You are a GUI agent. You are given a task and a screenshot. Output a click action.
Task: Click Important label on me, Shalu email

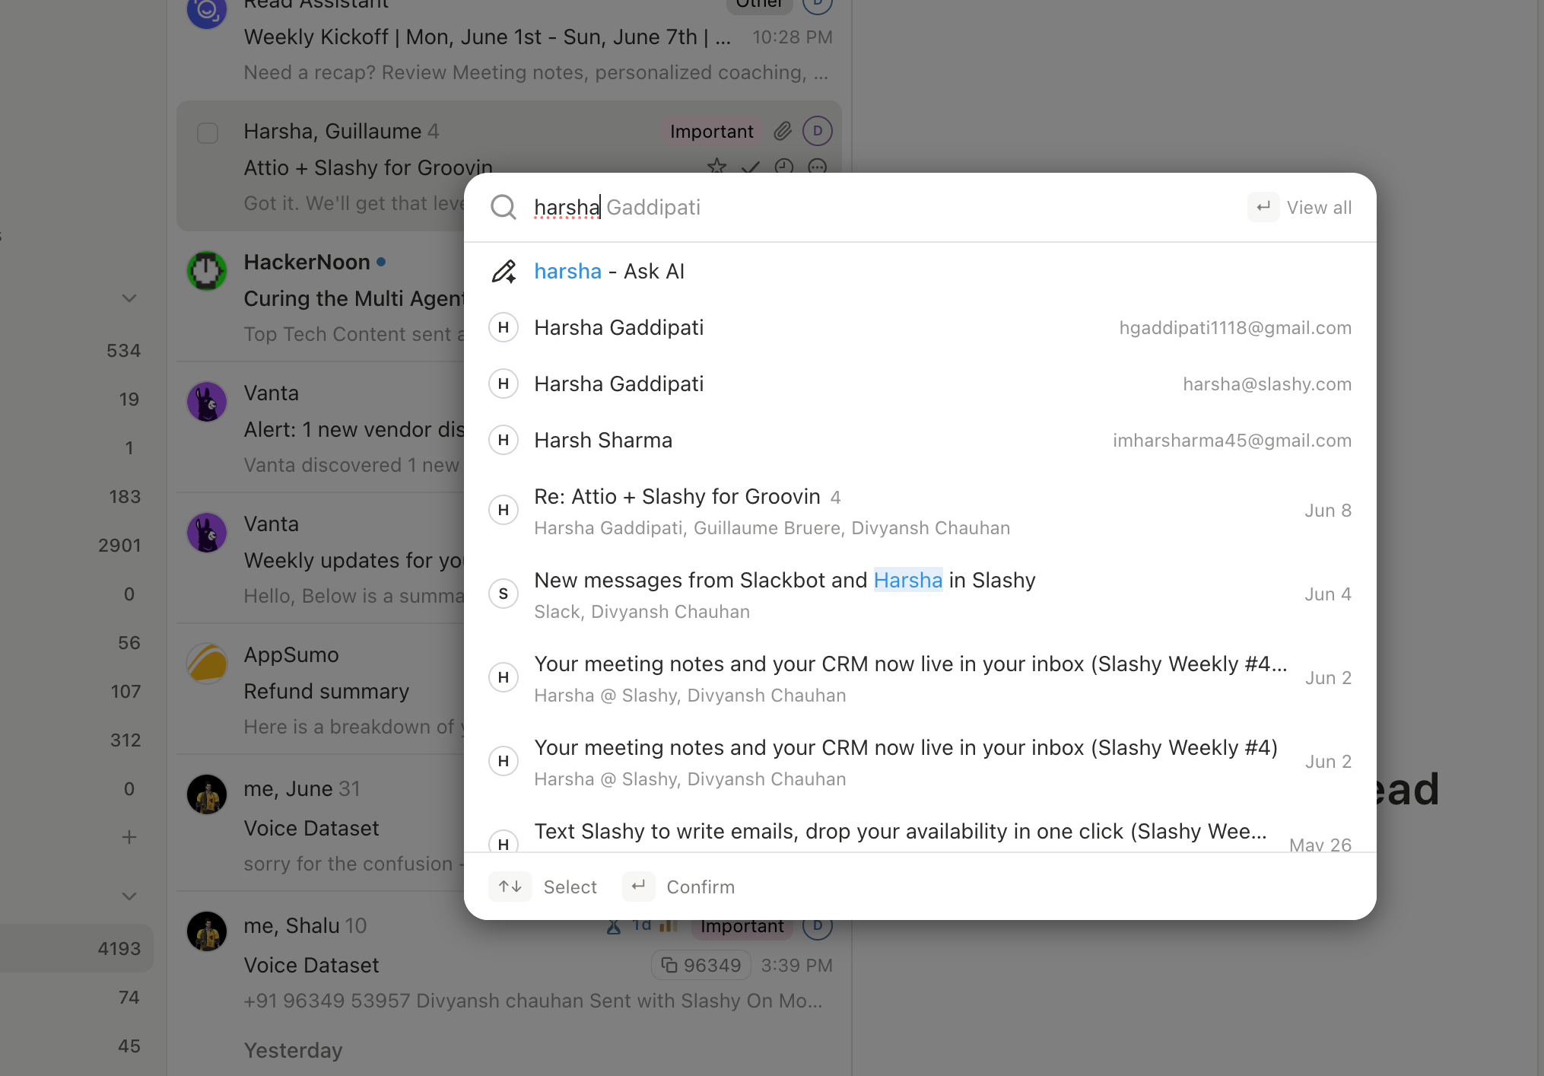(742, 928)
